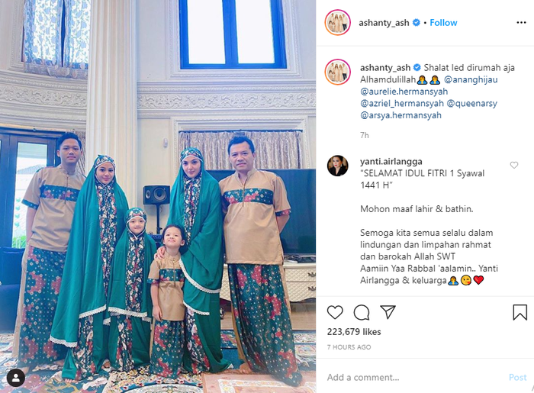Open yanti.airlangga commenter avatar
The image size is (534, 393).
click(337, 166)
